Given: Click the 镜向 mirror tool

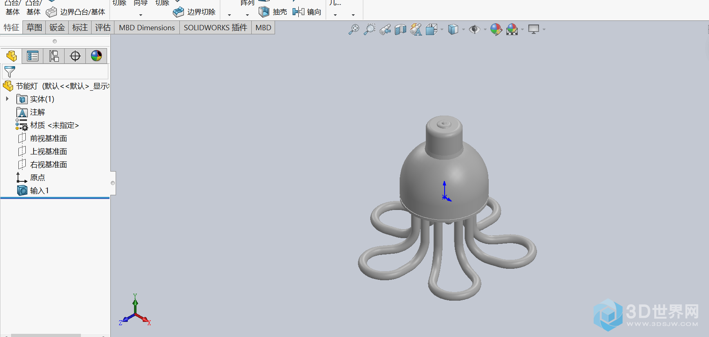Looking at the screenshot, I should (x=307, y=12).
